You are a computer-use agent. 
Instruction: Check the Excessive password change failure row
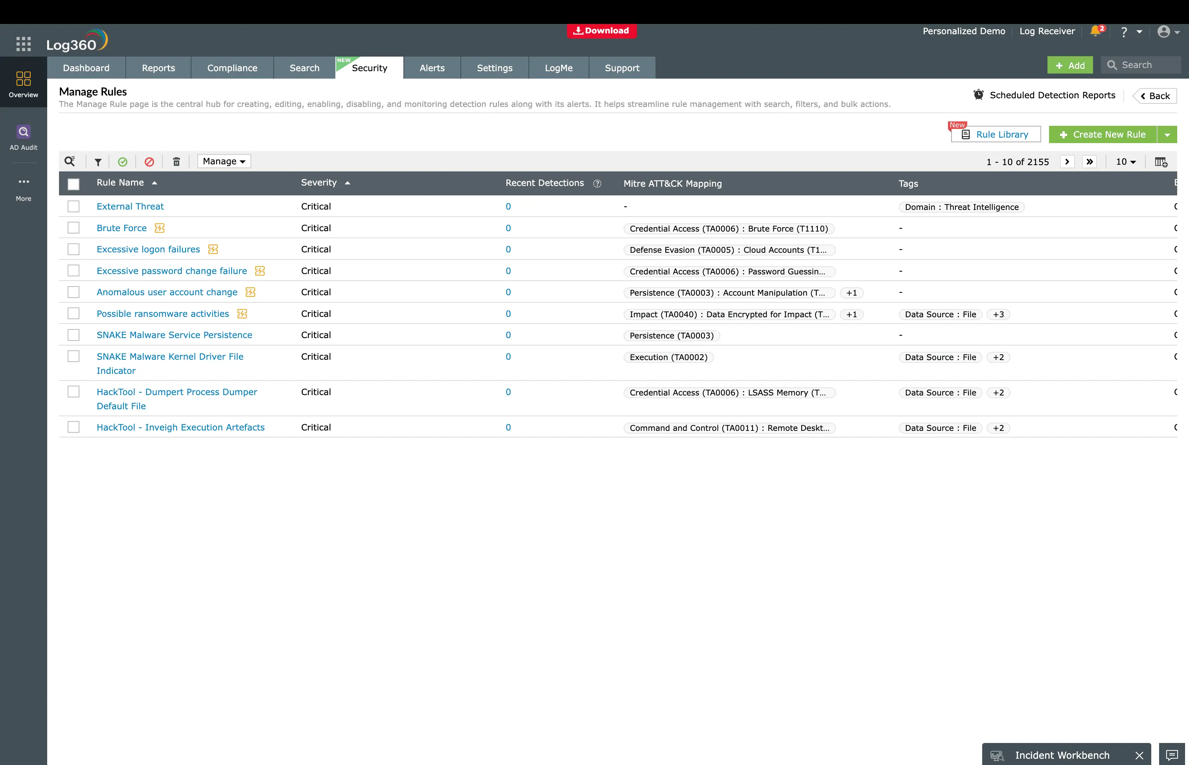[74, 270]
